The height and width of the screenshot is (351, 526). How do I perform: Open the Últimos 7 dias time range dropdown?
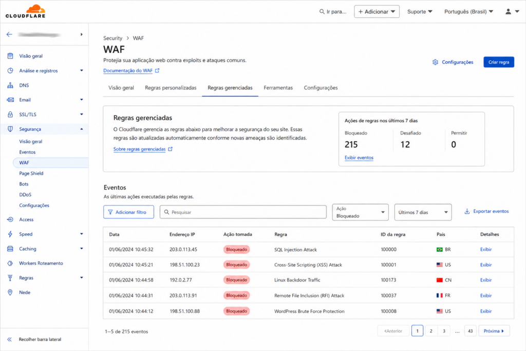(423, 212)
